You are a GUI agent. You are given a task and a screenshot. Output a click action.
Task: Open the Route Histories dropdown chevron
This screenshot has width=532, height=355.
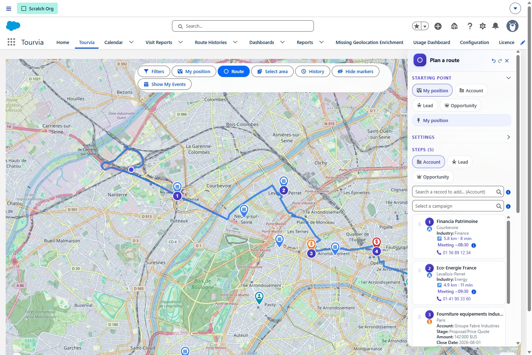pos(235,42)
